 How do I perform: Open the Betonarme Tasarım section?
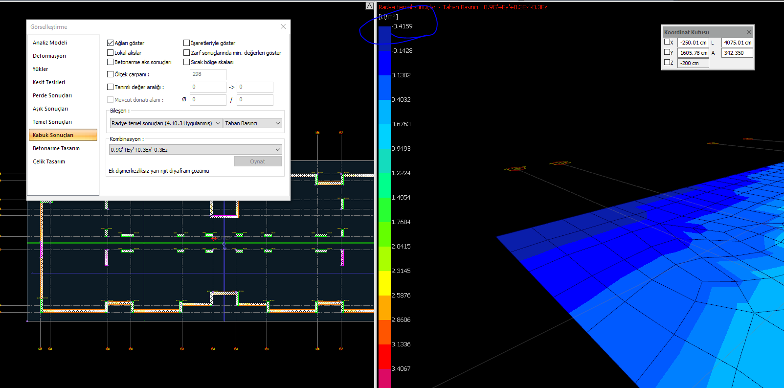click(56, 148)
